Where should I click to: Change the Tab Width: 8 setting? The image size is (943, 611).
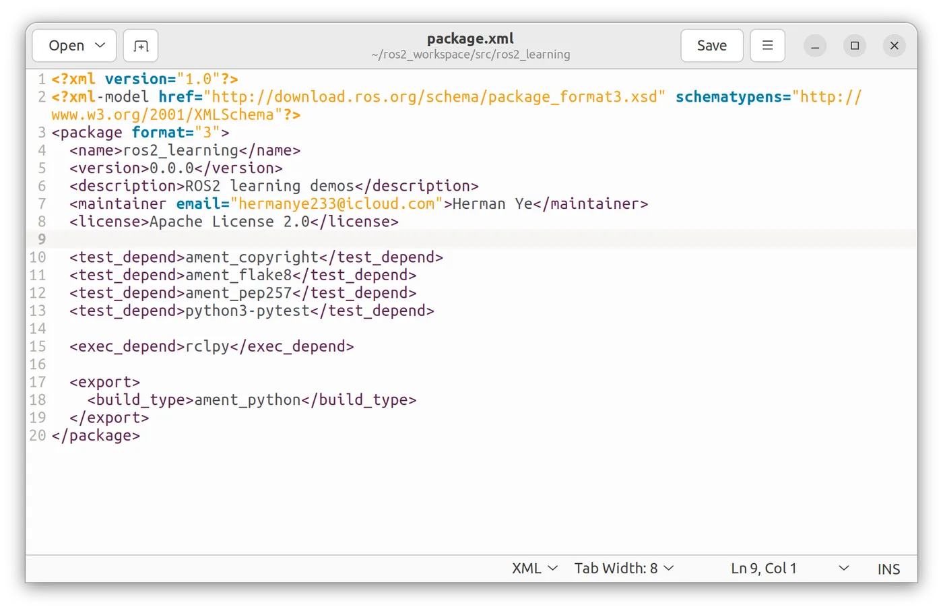click(x=624, y=569)
